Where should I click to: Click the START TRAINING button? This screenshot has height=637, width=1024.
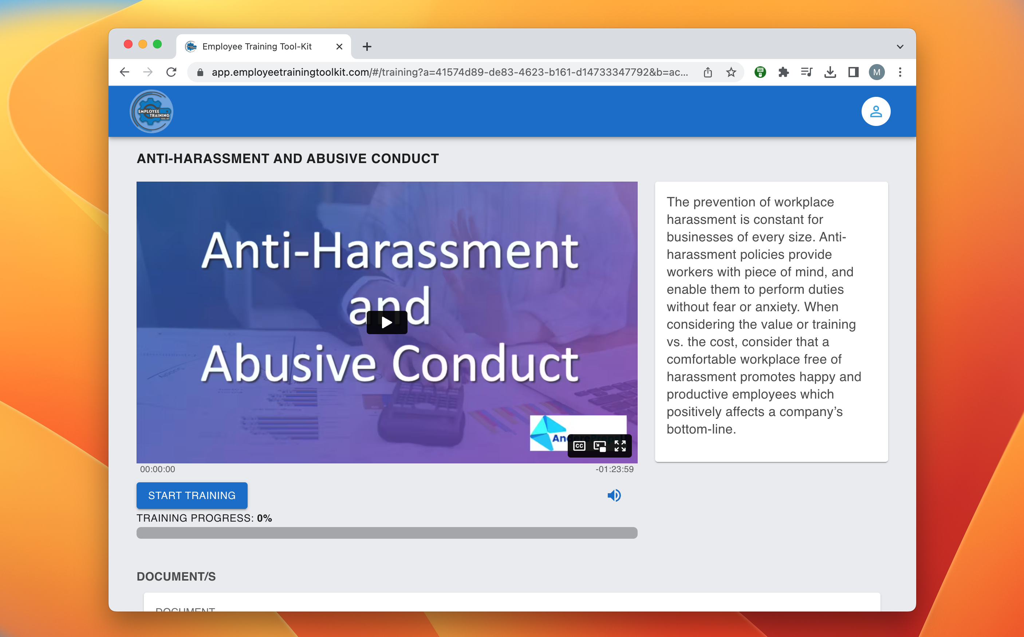pyautogui.click(x=192, y=495)
